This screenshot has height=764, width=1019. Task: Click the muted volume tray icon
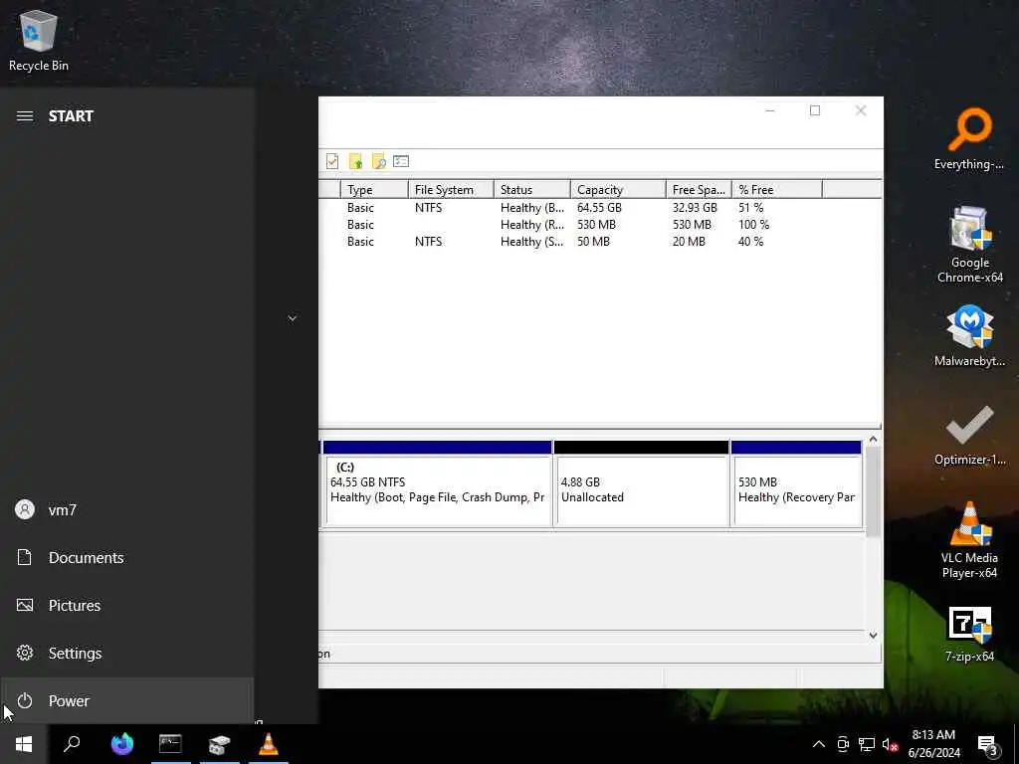coord(890,744)
